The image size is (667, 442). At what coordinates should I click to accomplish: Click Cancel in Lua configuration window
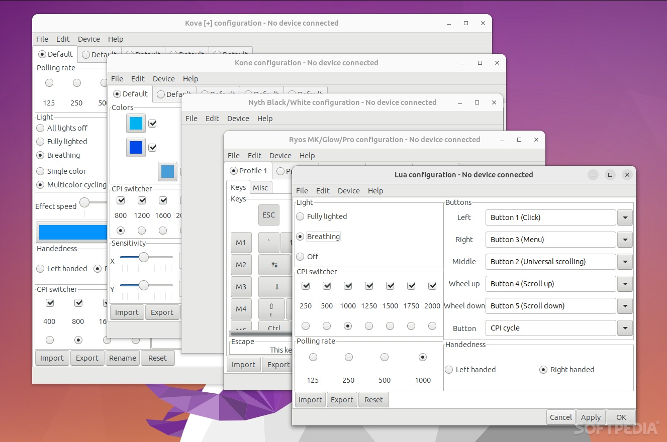click(x=561, y=417)
